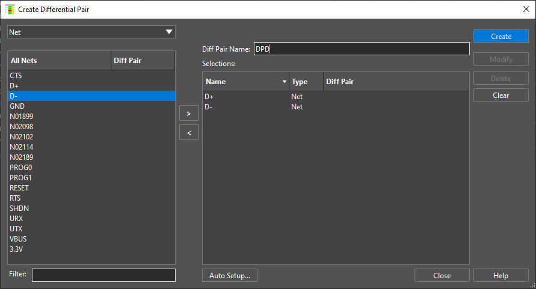Select D+ net in All Nets list
Screen dimensions: 536x289
click(91, 86)
